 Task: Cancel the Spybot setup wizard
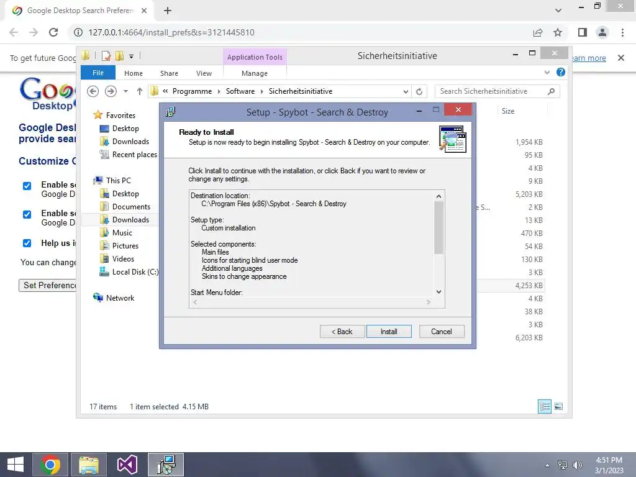coord(442,332)
